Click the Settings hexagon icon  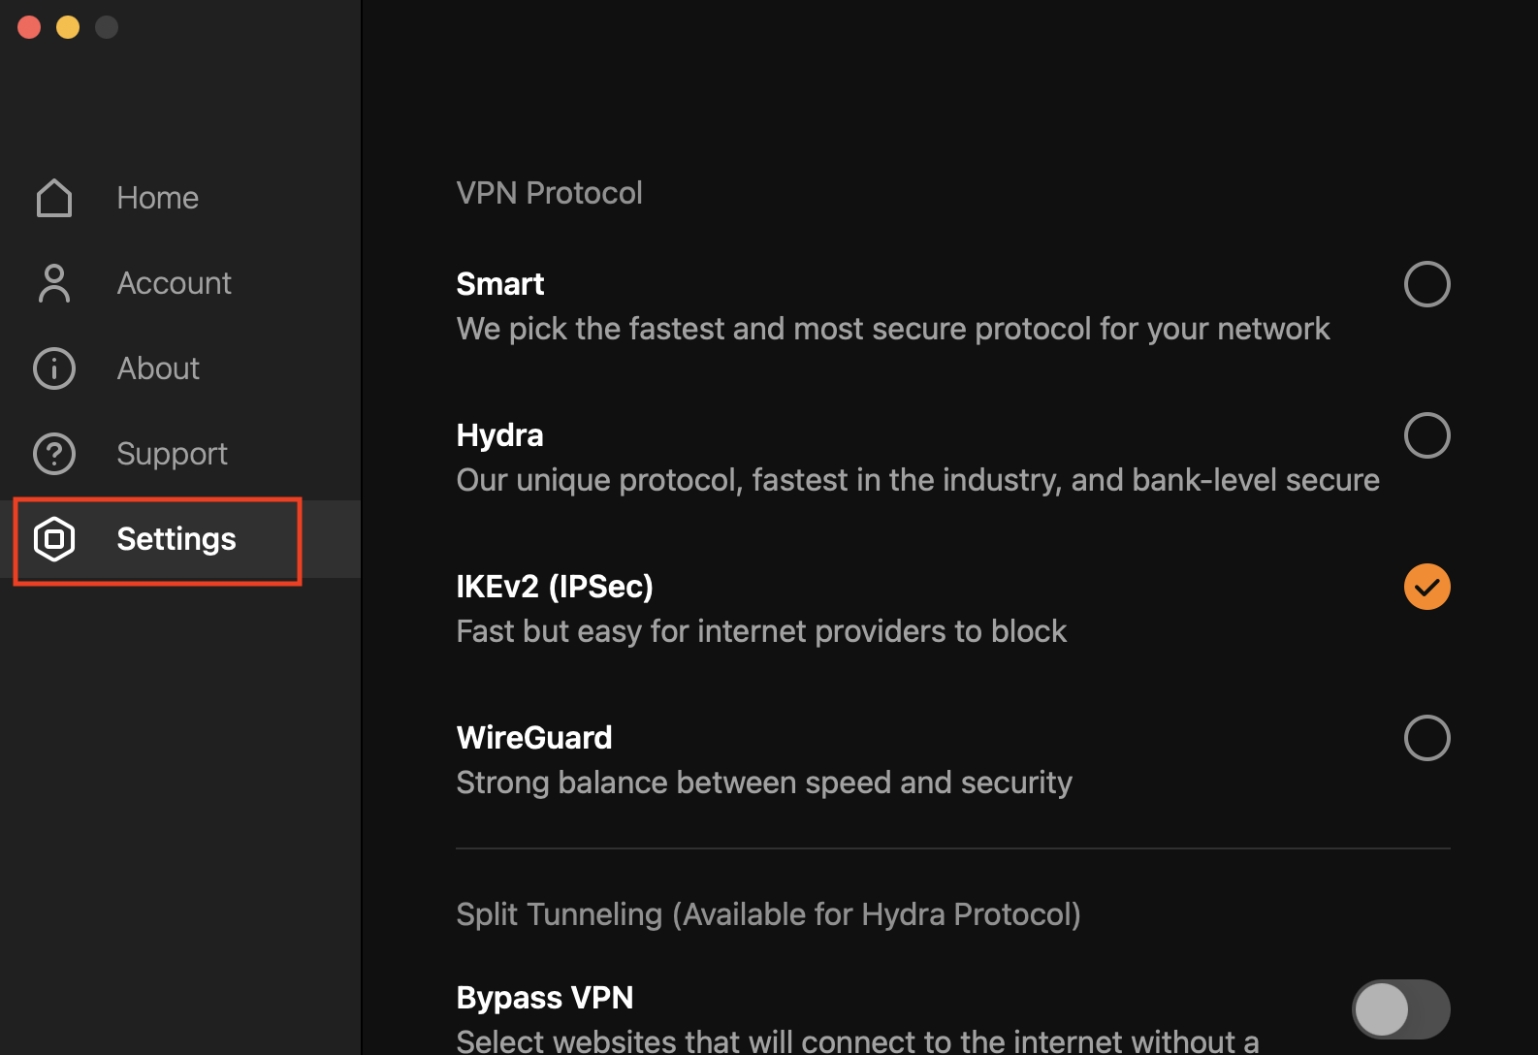[x=54, y=539]
